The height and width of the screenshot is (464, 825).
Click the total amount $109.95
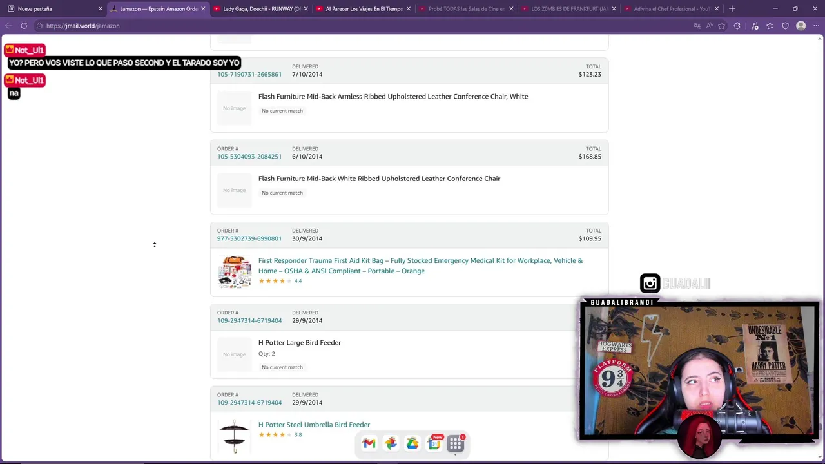tap(590, 238)
